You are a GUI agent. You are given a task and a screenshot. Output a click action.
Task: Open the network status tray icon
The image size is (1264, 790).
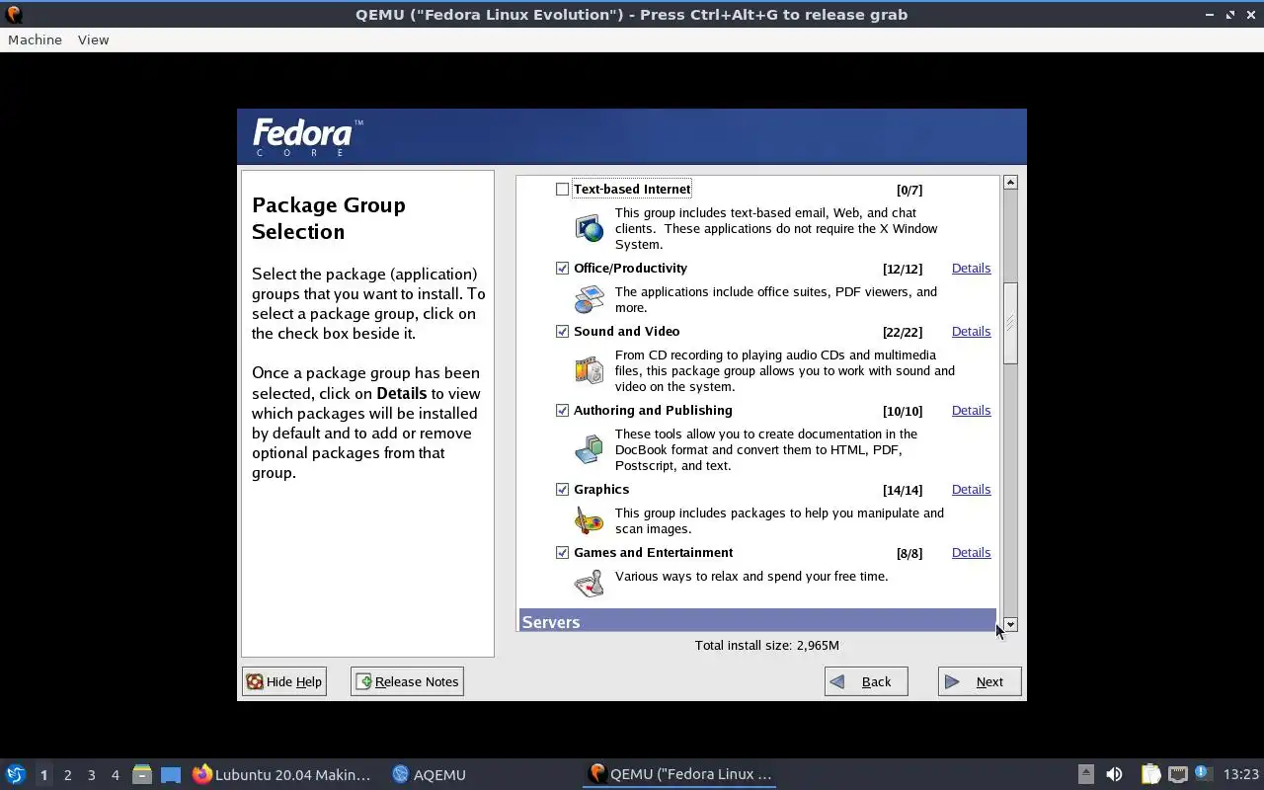pyautogui.click(x=1177, y=774)
